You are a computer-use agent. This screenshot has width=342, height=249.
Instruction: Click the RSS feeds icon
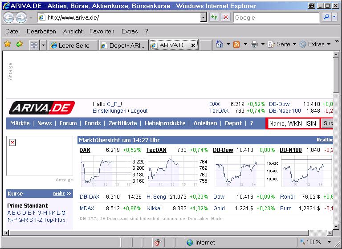point(236,44)
